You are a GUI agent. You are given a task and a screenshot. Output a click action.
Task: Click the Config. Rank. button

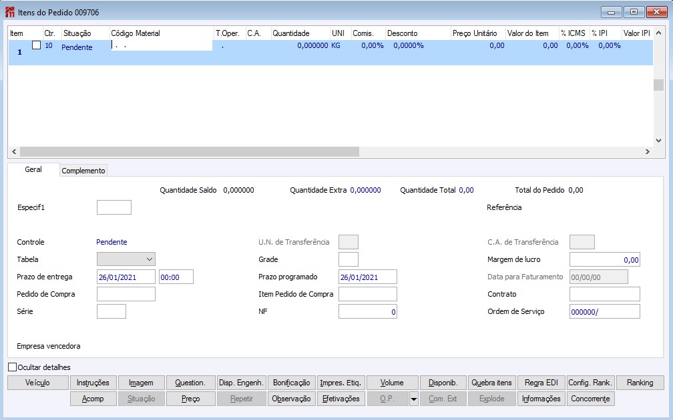click(591, 383)
